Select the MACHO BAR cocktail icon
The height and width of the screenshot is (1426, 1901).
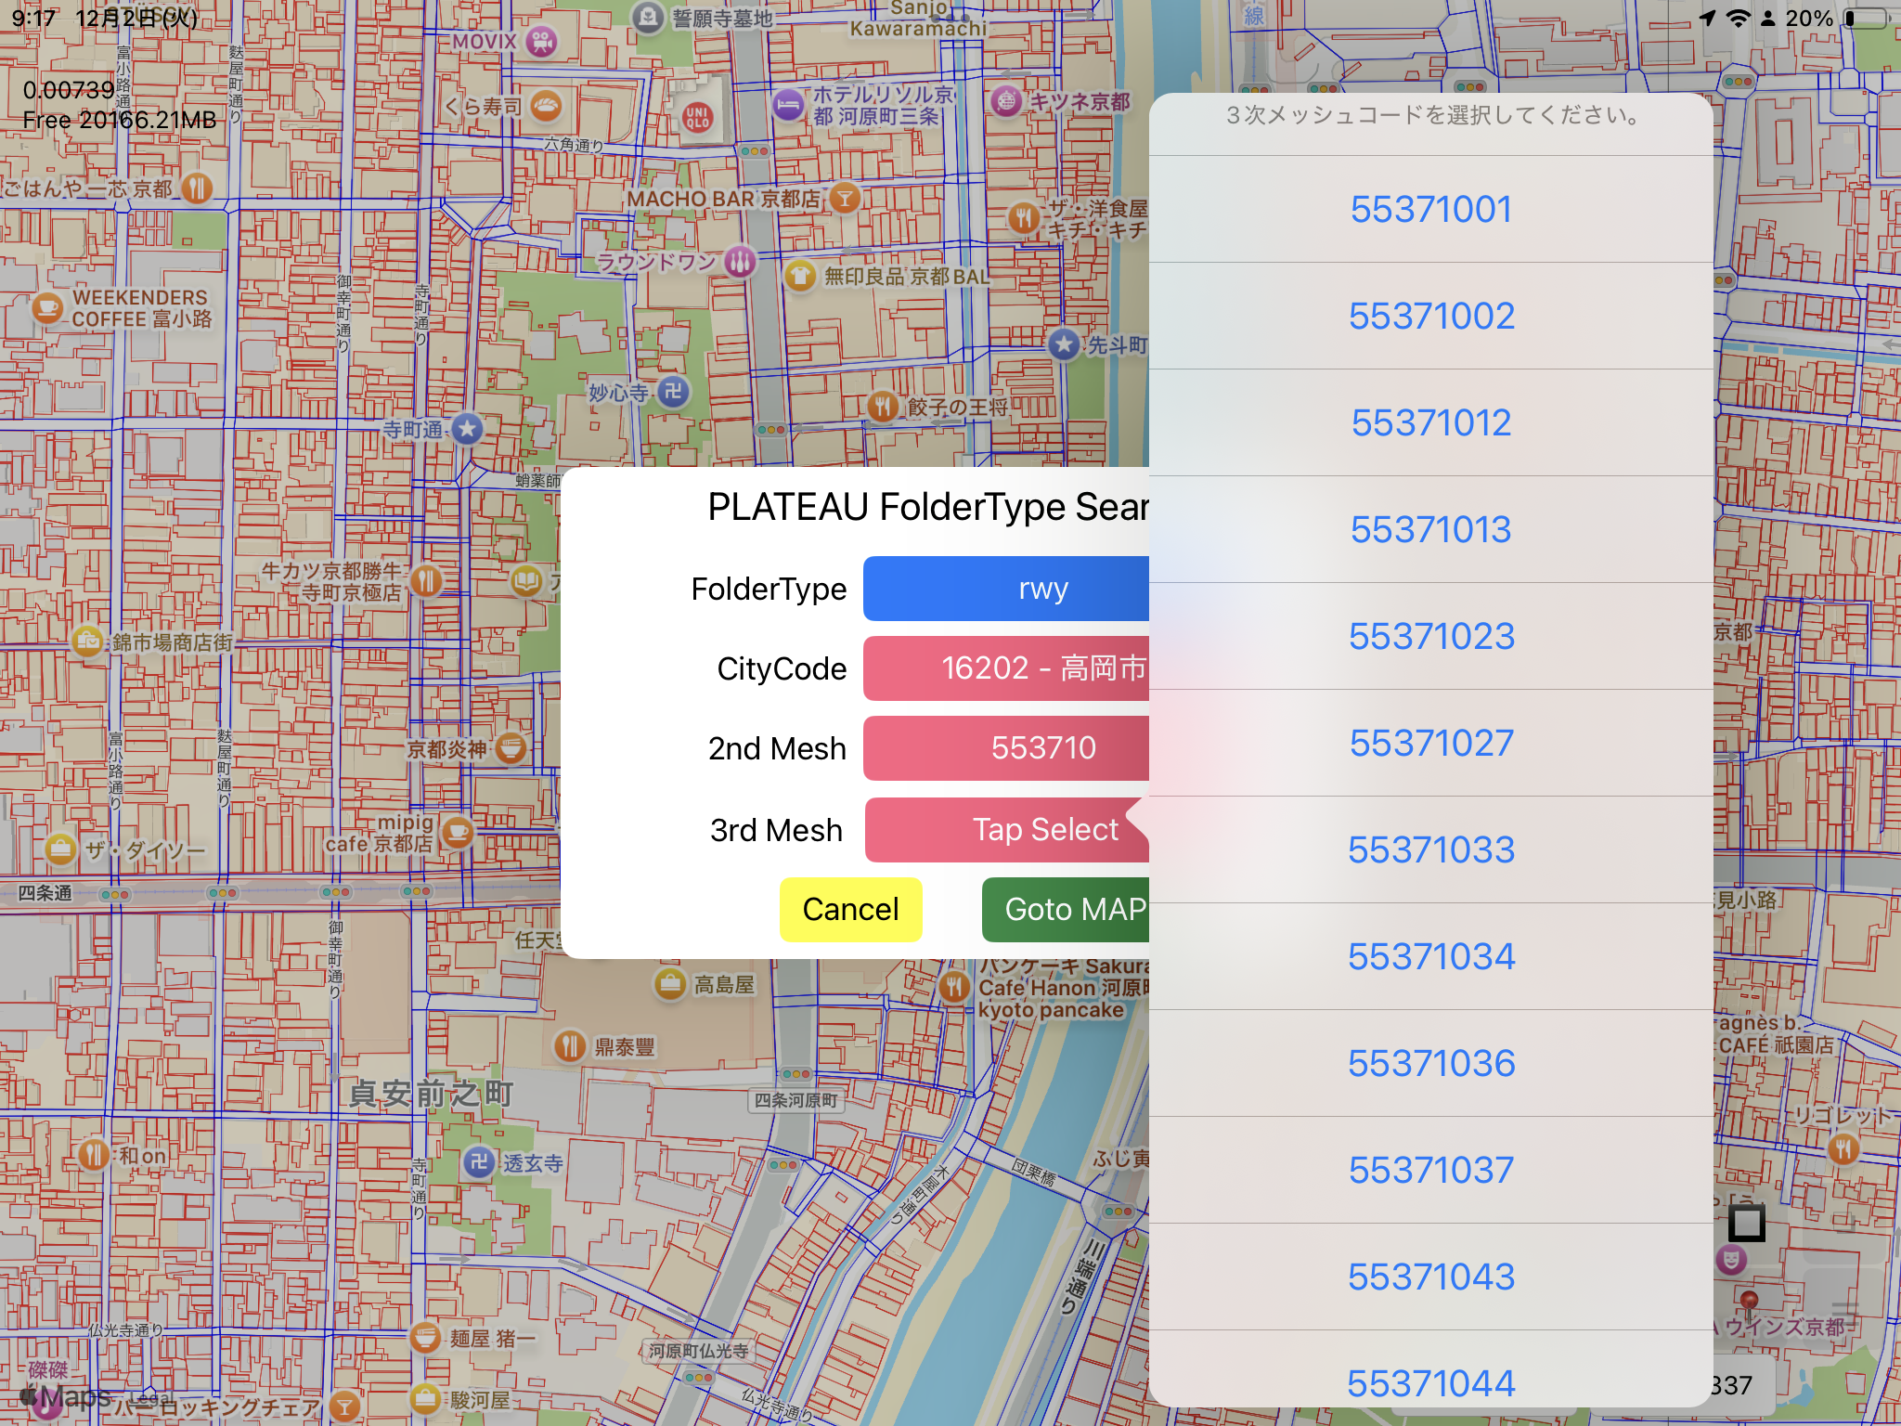coord(844,198)
